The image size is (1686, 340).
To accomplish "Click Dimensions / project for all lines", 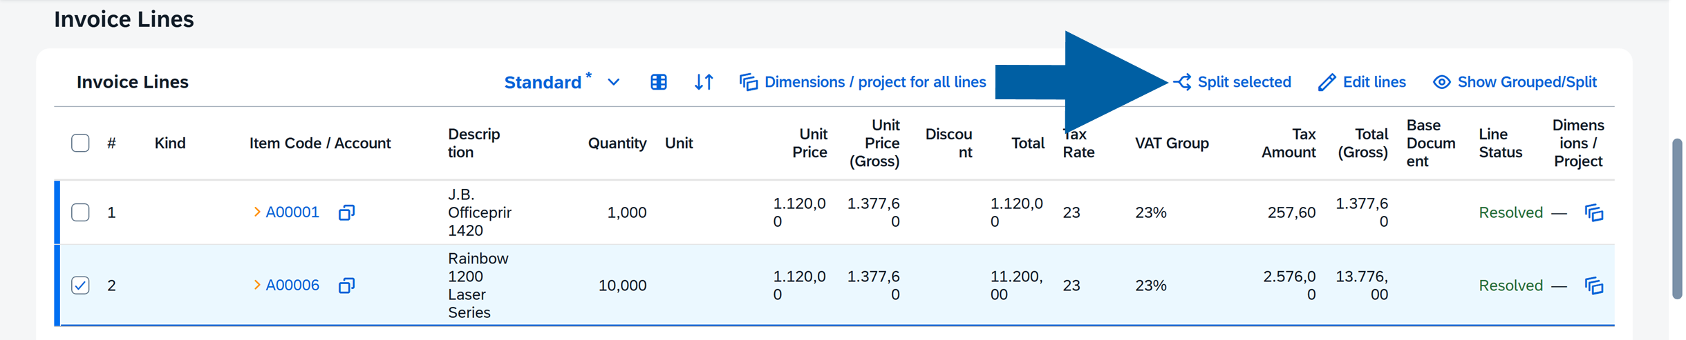I will pyautogui.click(x=863, y=82).
